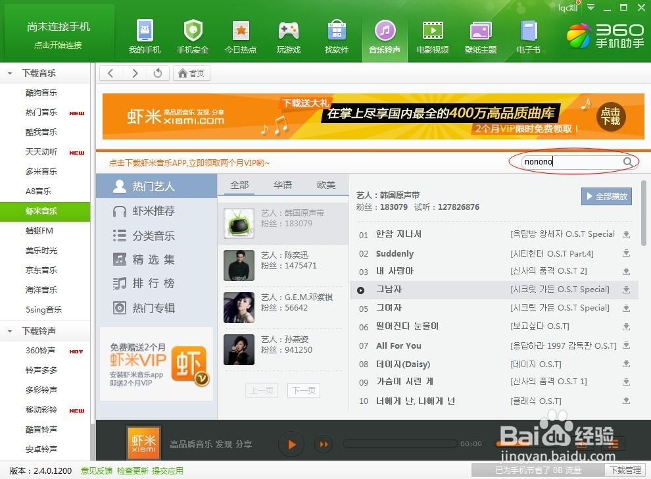
Task: Click the 下载管理 button
Action: pos(625,470)
